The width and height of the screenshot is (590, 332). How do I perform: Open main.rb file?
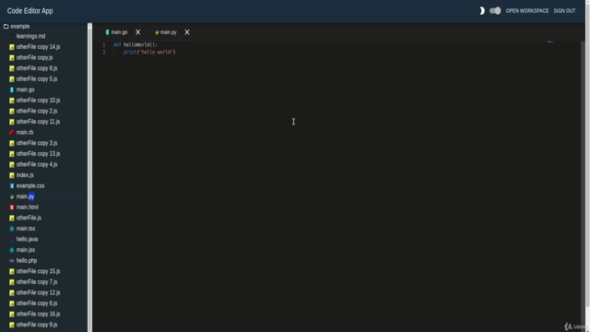[x=25, y=133]
